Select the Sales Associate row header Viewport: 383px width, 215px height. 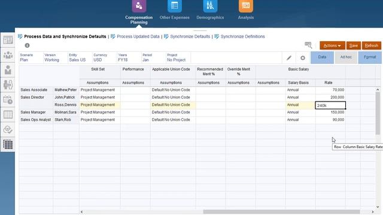coord(36,90)
